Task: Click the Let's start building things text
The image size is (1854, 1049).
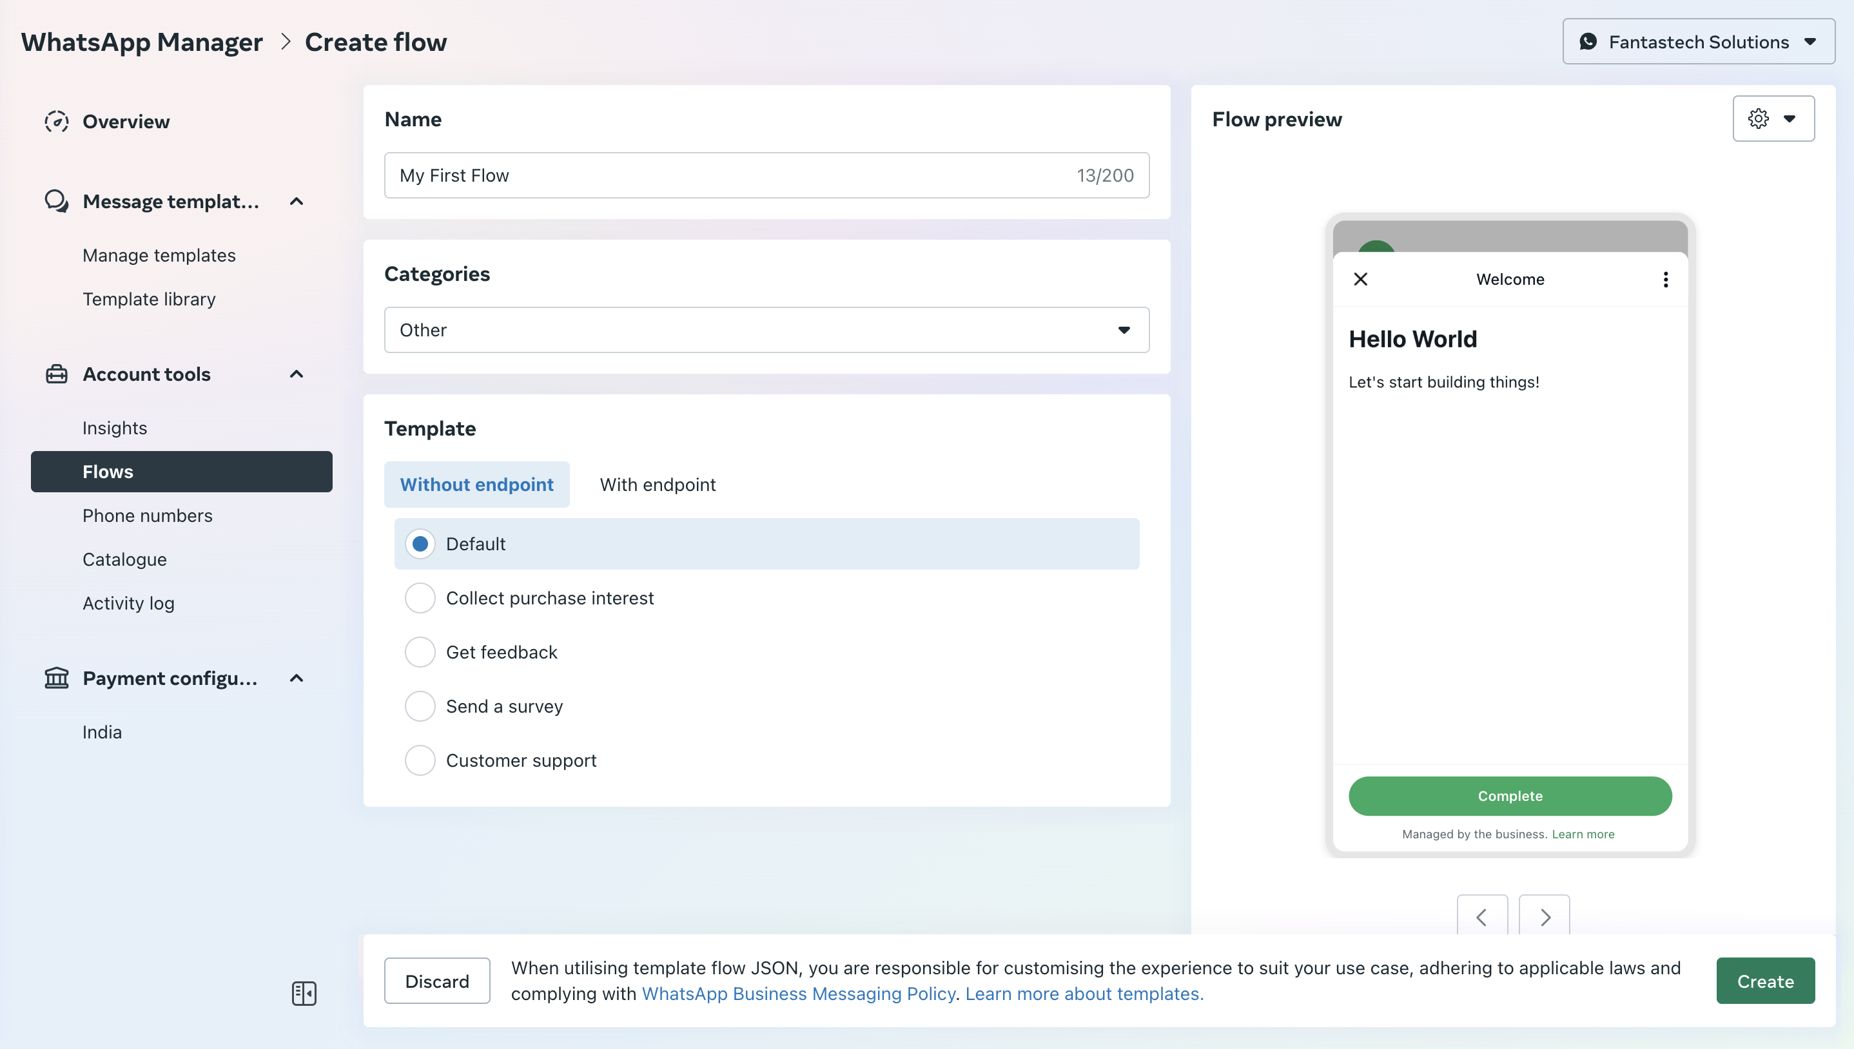Action: pos(1444,382)
